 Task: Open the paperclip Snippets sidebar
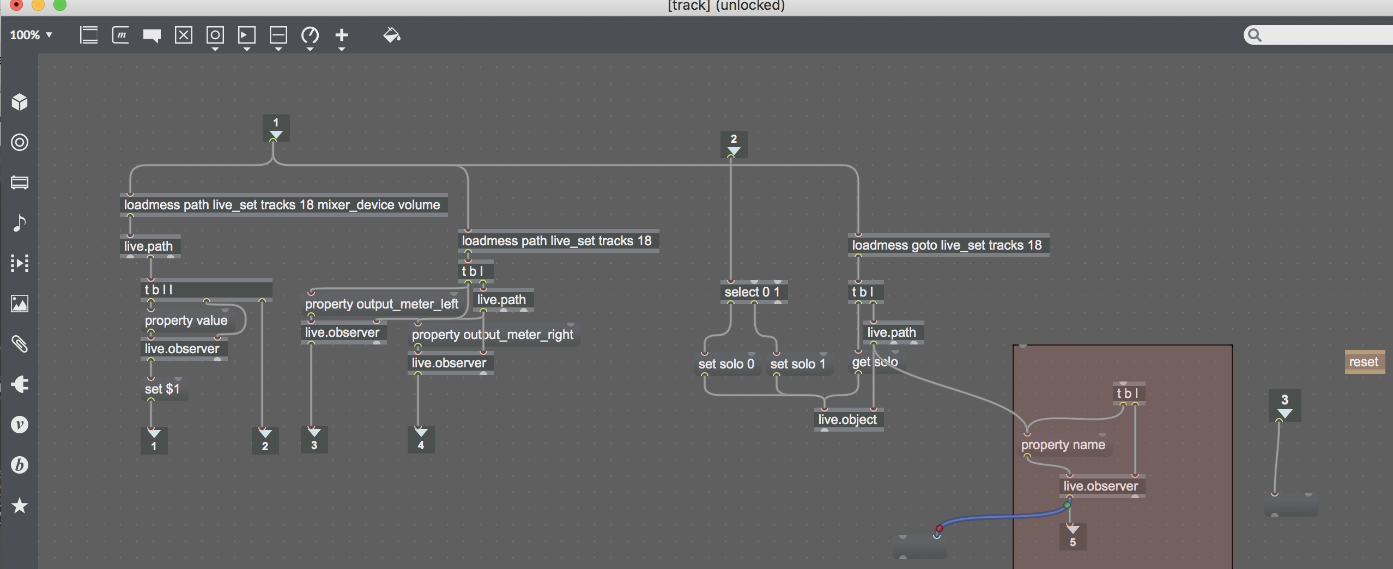[x=20, y=344]
